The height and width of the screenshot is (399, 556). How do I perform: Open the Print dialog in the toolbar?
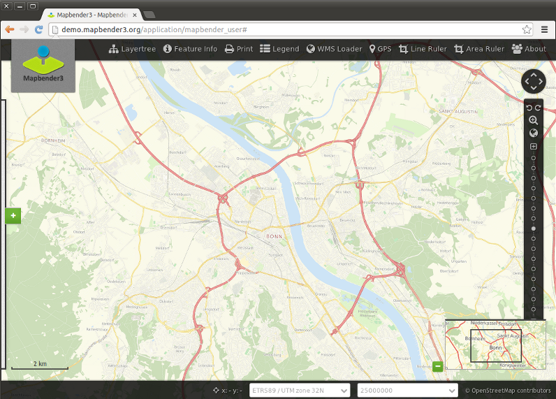click(239, 49)
